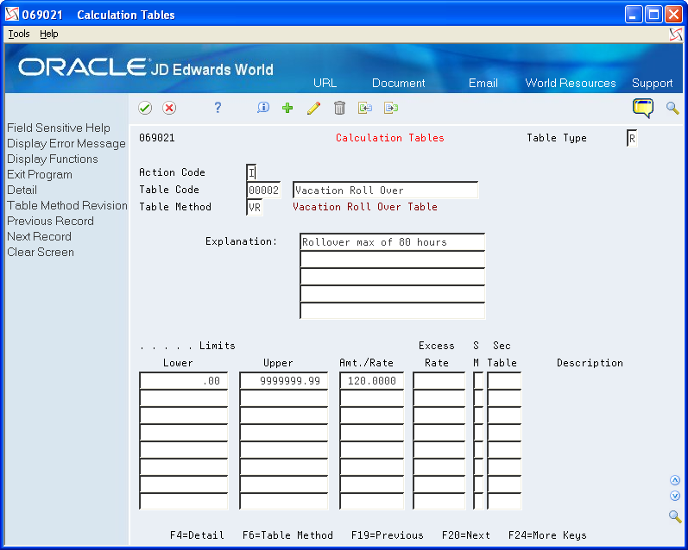Open the yellow chat bubble icon
The image size is (688, 550).
(x=643, y=108)
